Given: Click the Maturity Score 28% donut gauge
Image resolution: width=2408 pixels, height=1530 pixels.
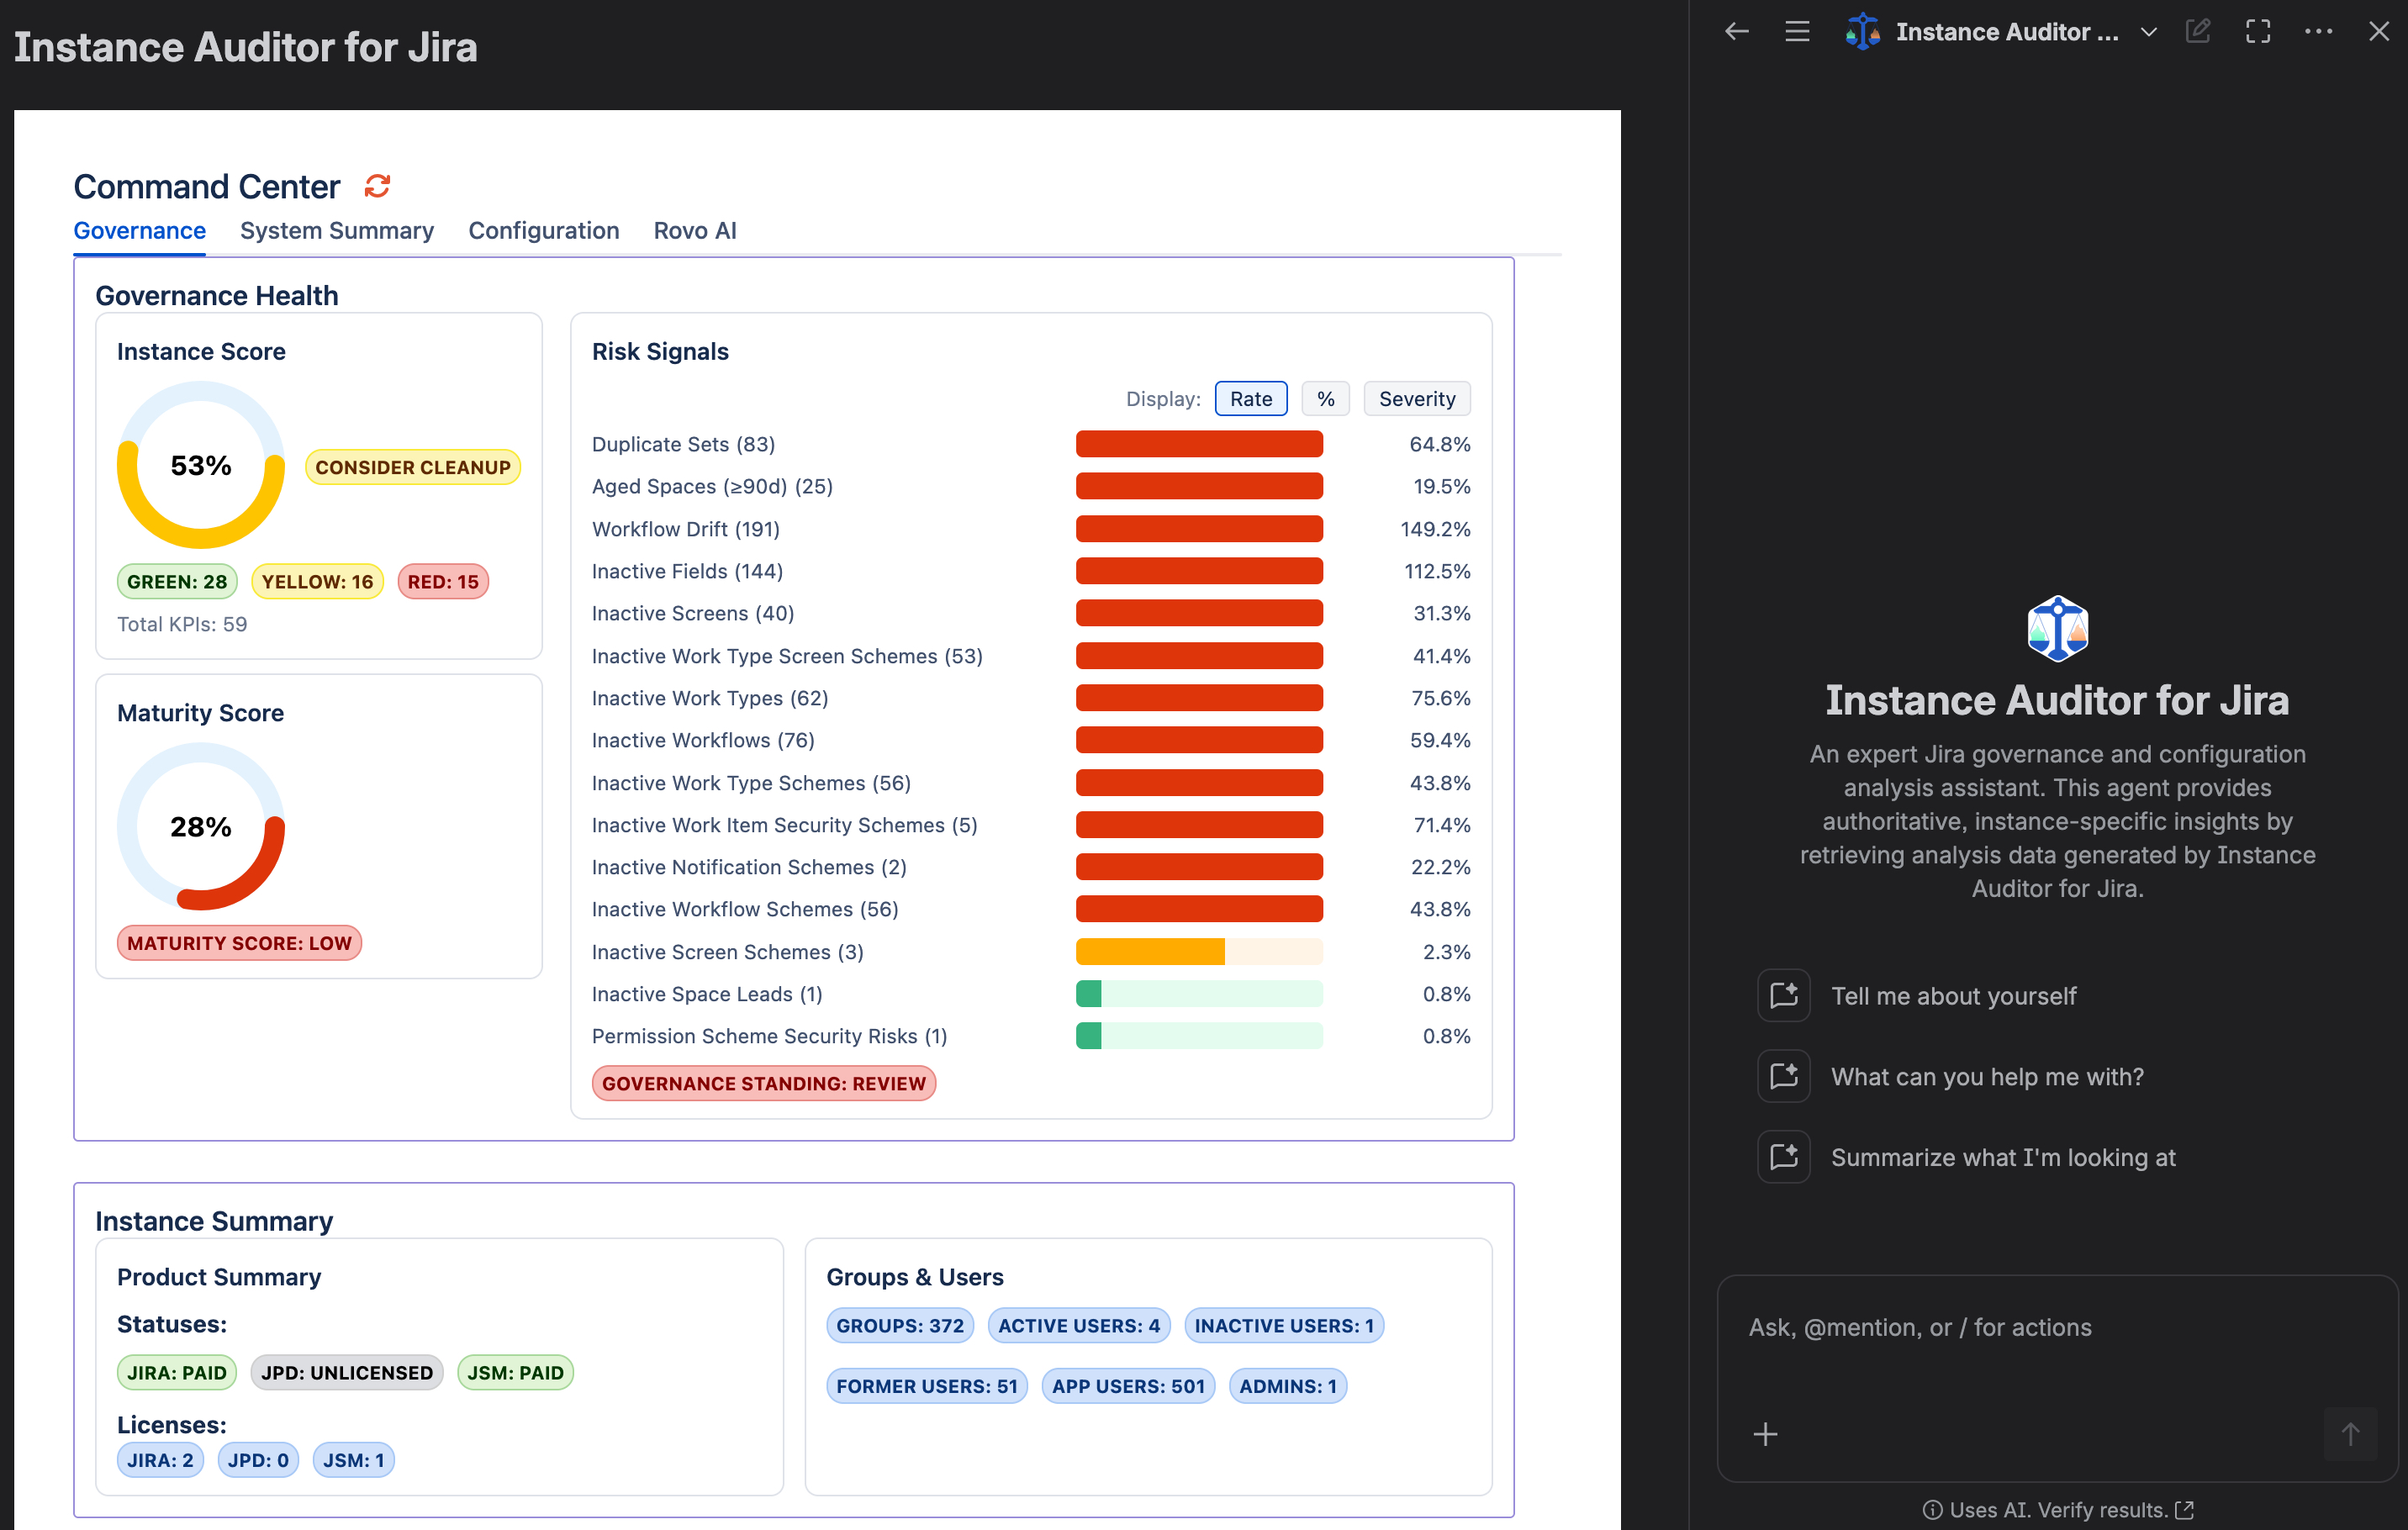Looking at the screenshot, I should tap(201, 826).
